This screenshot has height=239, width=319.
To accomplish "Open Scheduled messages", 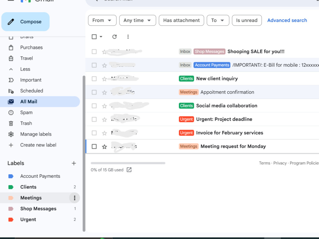I will [x=32, y=91].
